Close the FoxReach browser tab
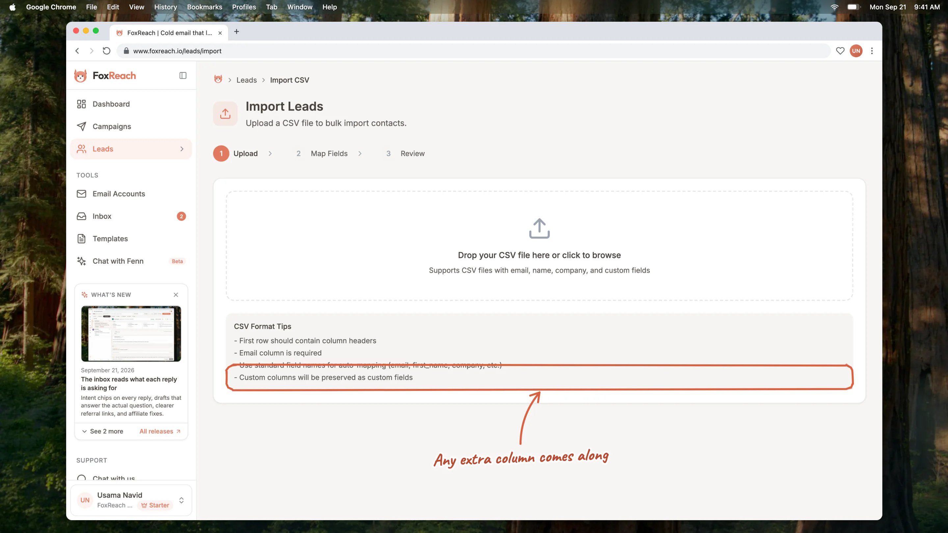The height and width of the screenshot is (533, 948). (220, 33)
